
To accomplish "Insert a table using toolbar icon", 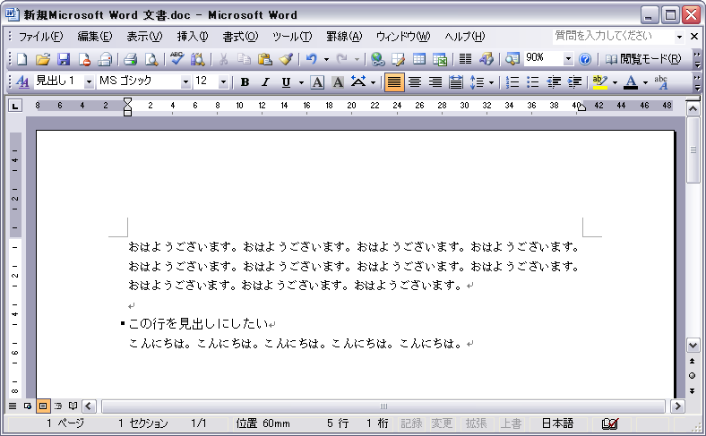I will point(419,59).
